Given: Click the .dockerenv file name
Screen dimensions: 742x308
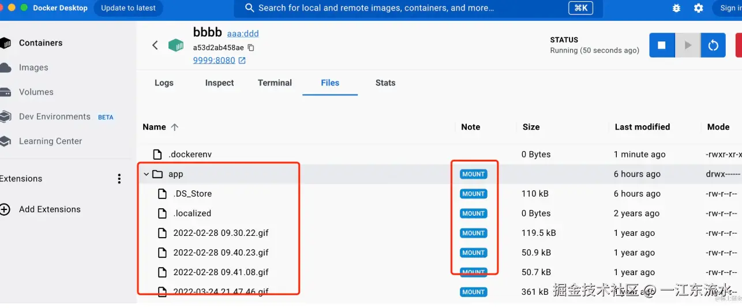Looking at the screenshot, I should click(190, 154).
